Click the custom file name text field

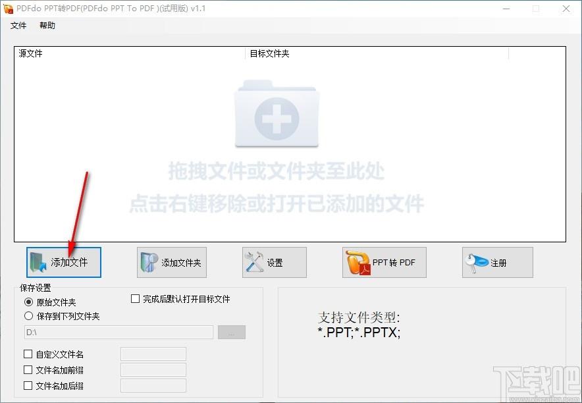pos(153,354)
